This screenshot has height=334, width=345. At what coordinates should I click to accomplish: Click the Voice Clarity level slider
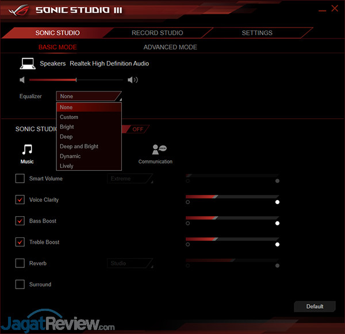click(x=232, y=197)
